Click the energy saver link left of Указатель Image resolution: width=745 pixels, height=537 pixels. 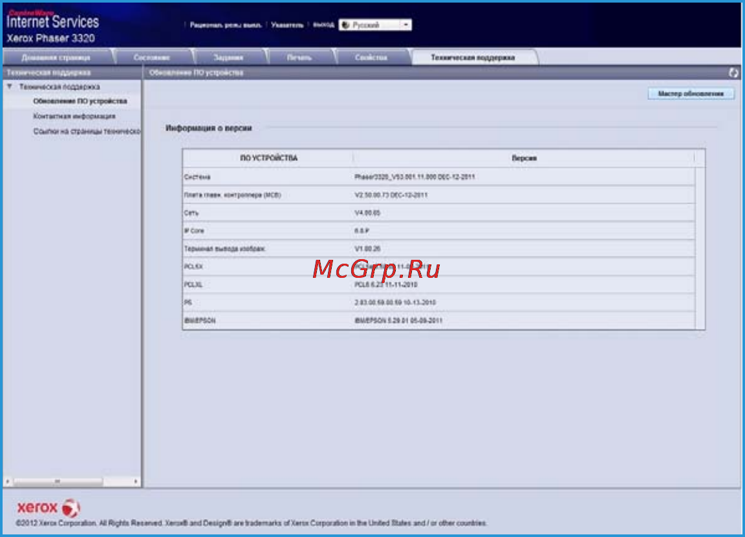[226, 25]
